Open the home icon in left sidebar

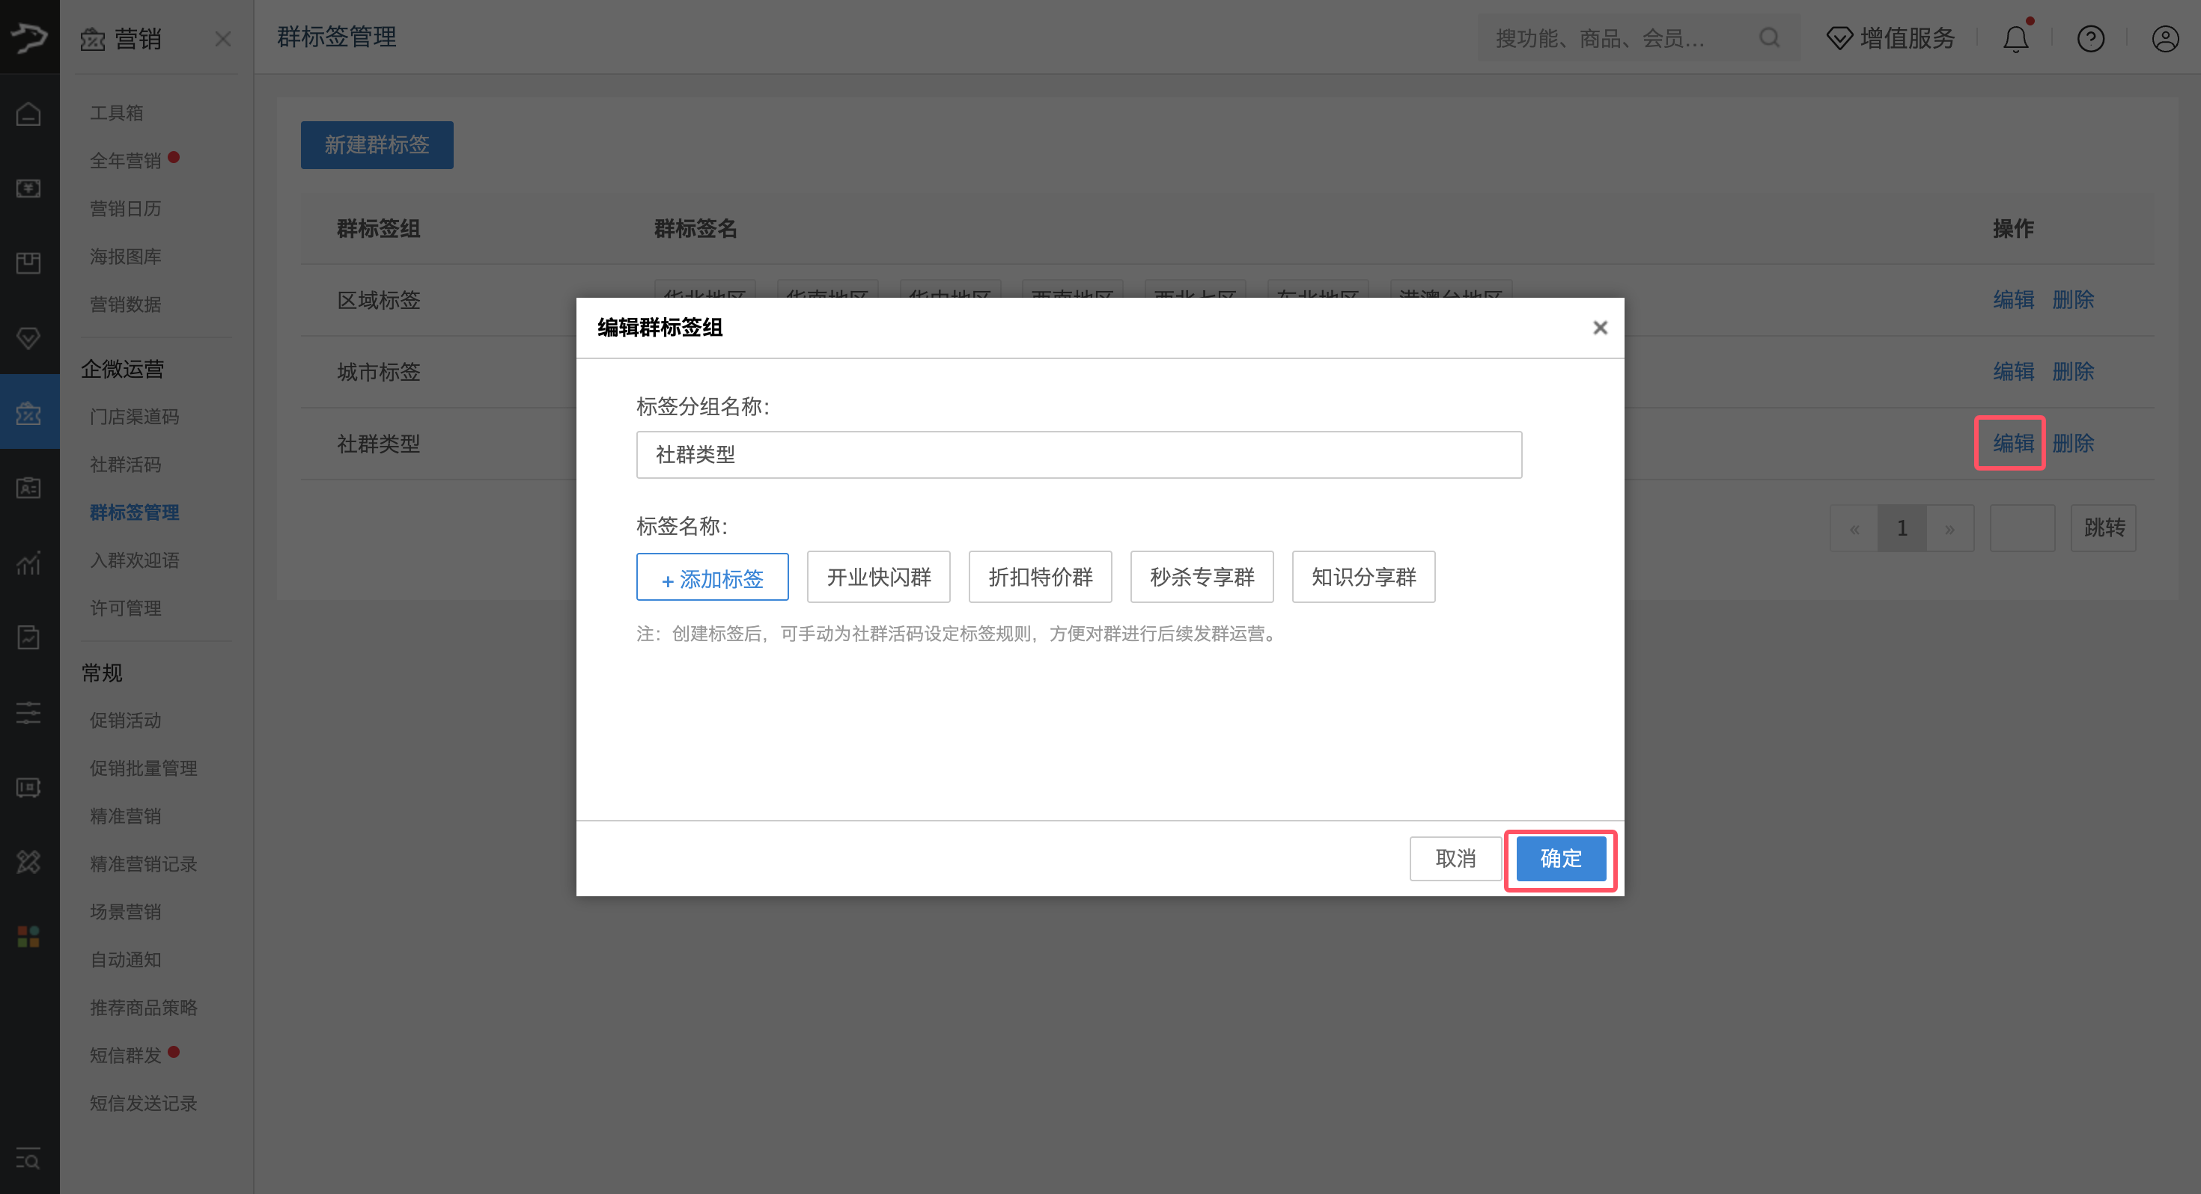pyautogui.click(x=28, y=114)
